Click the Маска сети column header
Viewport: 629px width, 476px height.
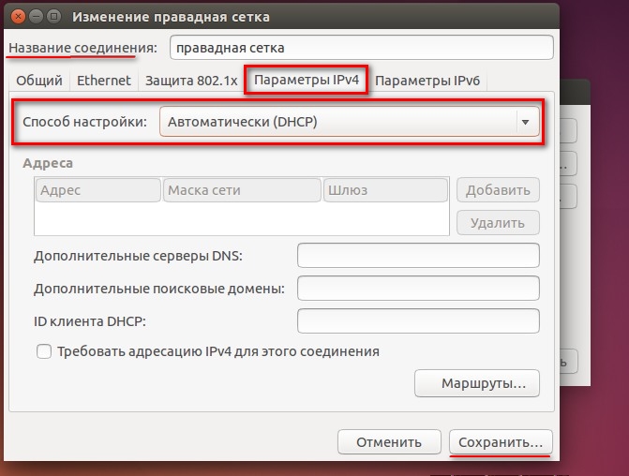242,190
